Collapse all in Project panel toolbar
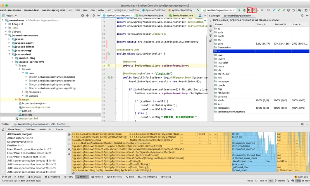Screen dimensions: 310x186 coord(87,15)
